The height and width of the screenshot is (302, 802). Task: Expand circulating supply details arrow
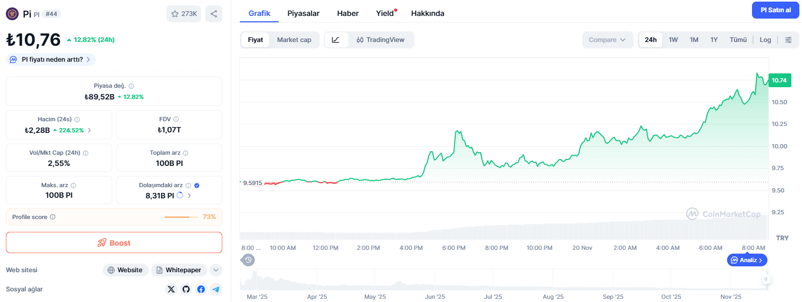(x=189, y=196)
